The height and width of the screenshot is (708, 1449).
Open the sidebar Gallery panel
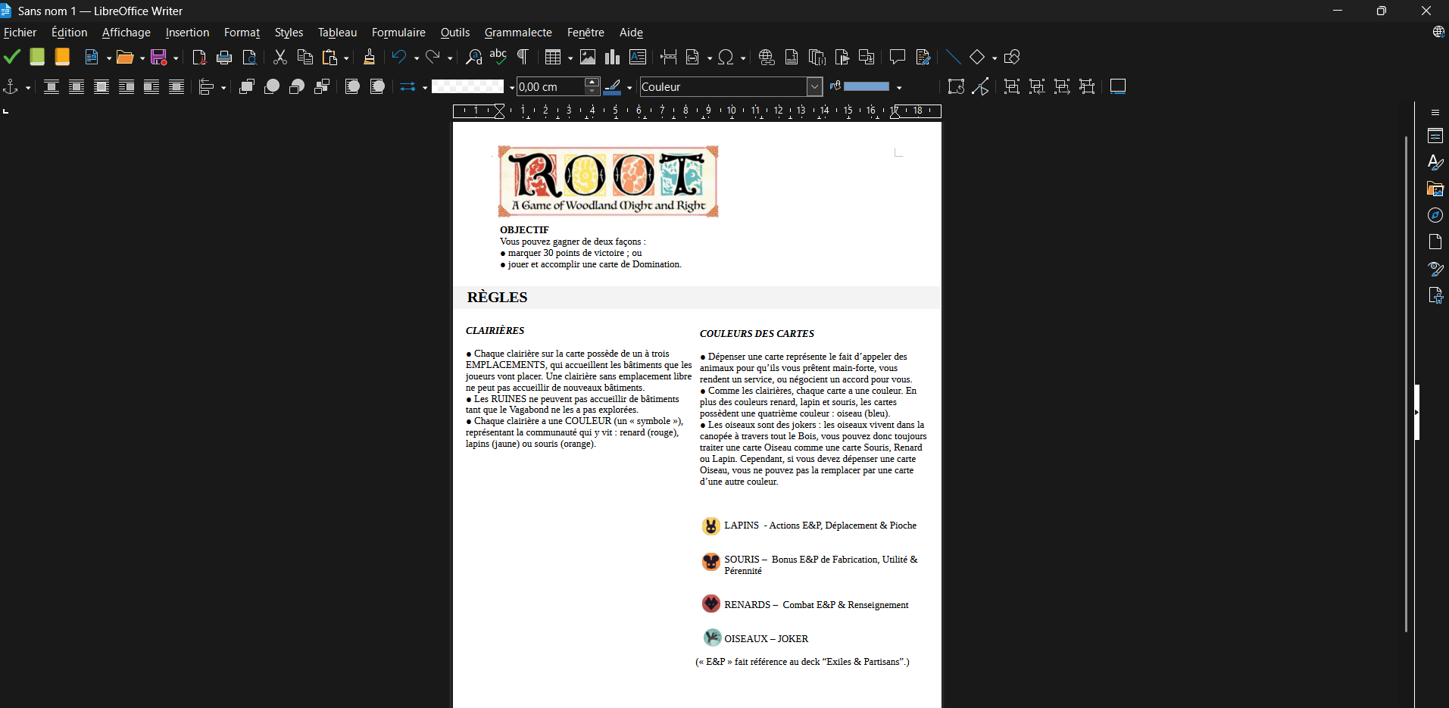tap(1435, 189)
